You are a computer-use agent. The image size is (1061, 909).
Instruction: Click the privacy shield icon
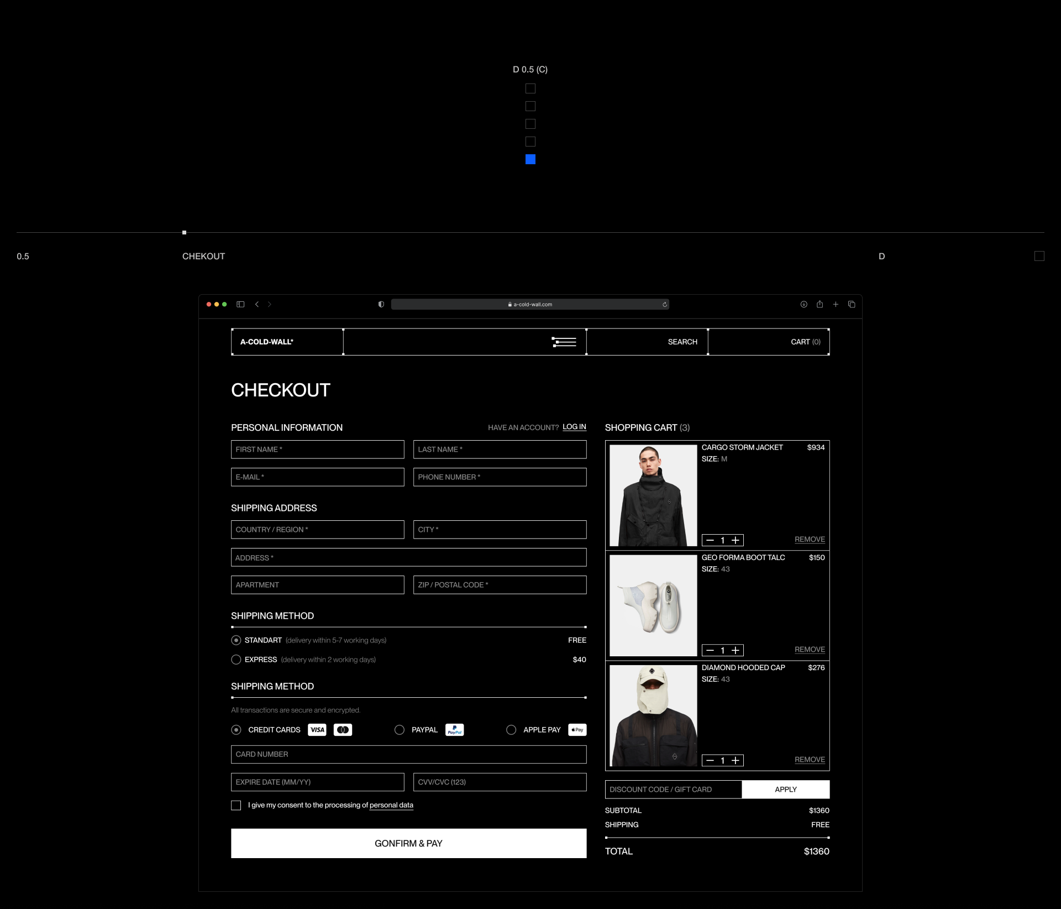pyautogui.click(x=381, y=304)
